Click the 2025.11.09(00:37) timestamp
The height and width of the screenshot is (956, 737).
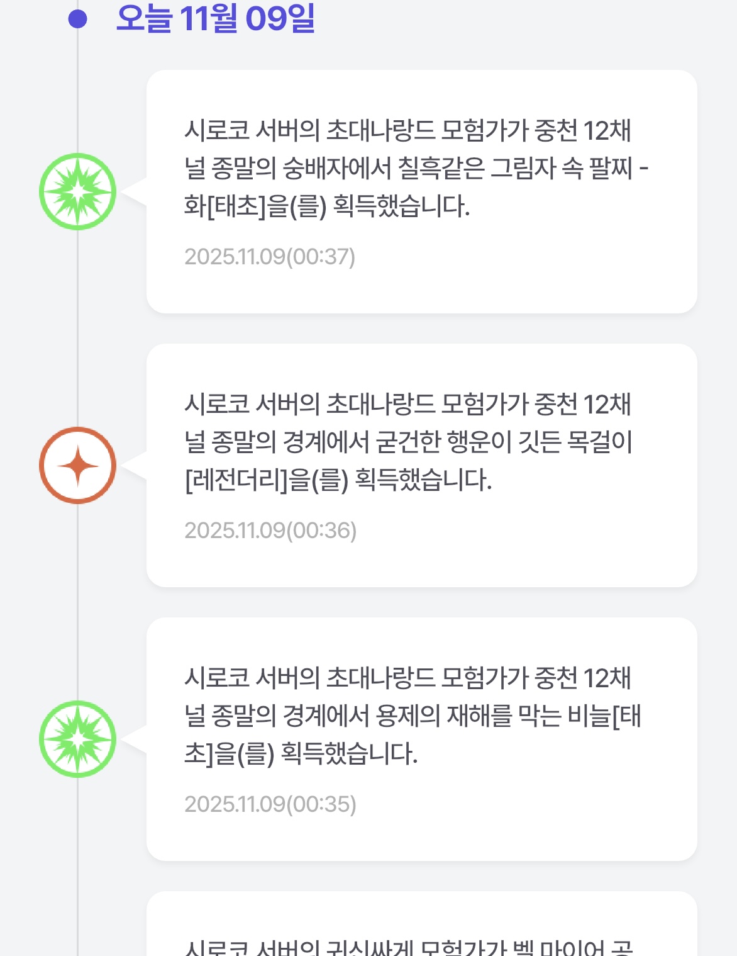(270, 257)
